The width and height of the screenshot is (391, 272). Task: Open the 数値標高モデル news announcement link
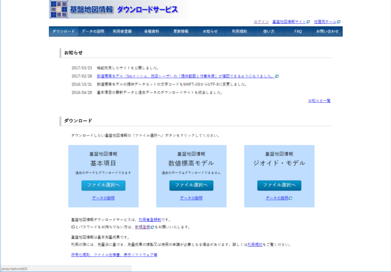185,76
